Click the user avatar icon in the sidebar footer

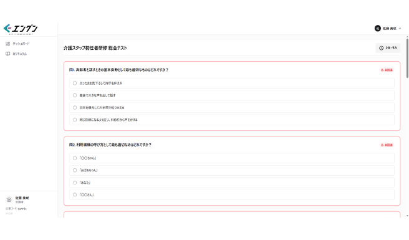pyautogui.click(x=9, y=200)
